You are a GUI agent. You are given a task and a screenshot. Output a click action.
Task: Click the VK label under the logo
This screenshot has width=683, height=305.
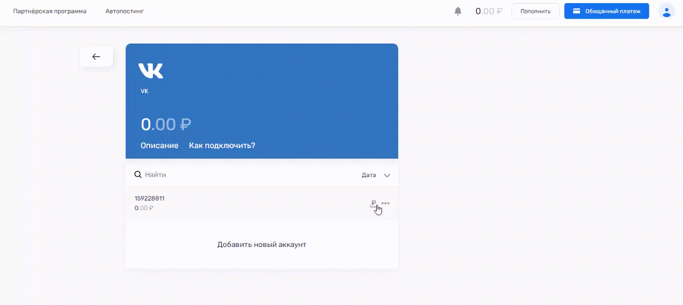pyautogui.click(x=144, y=91)
